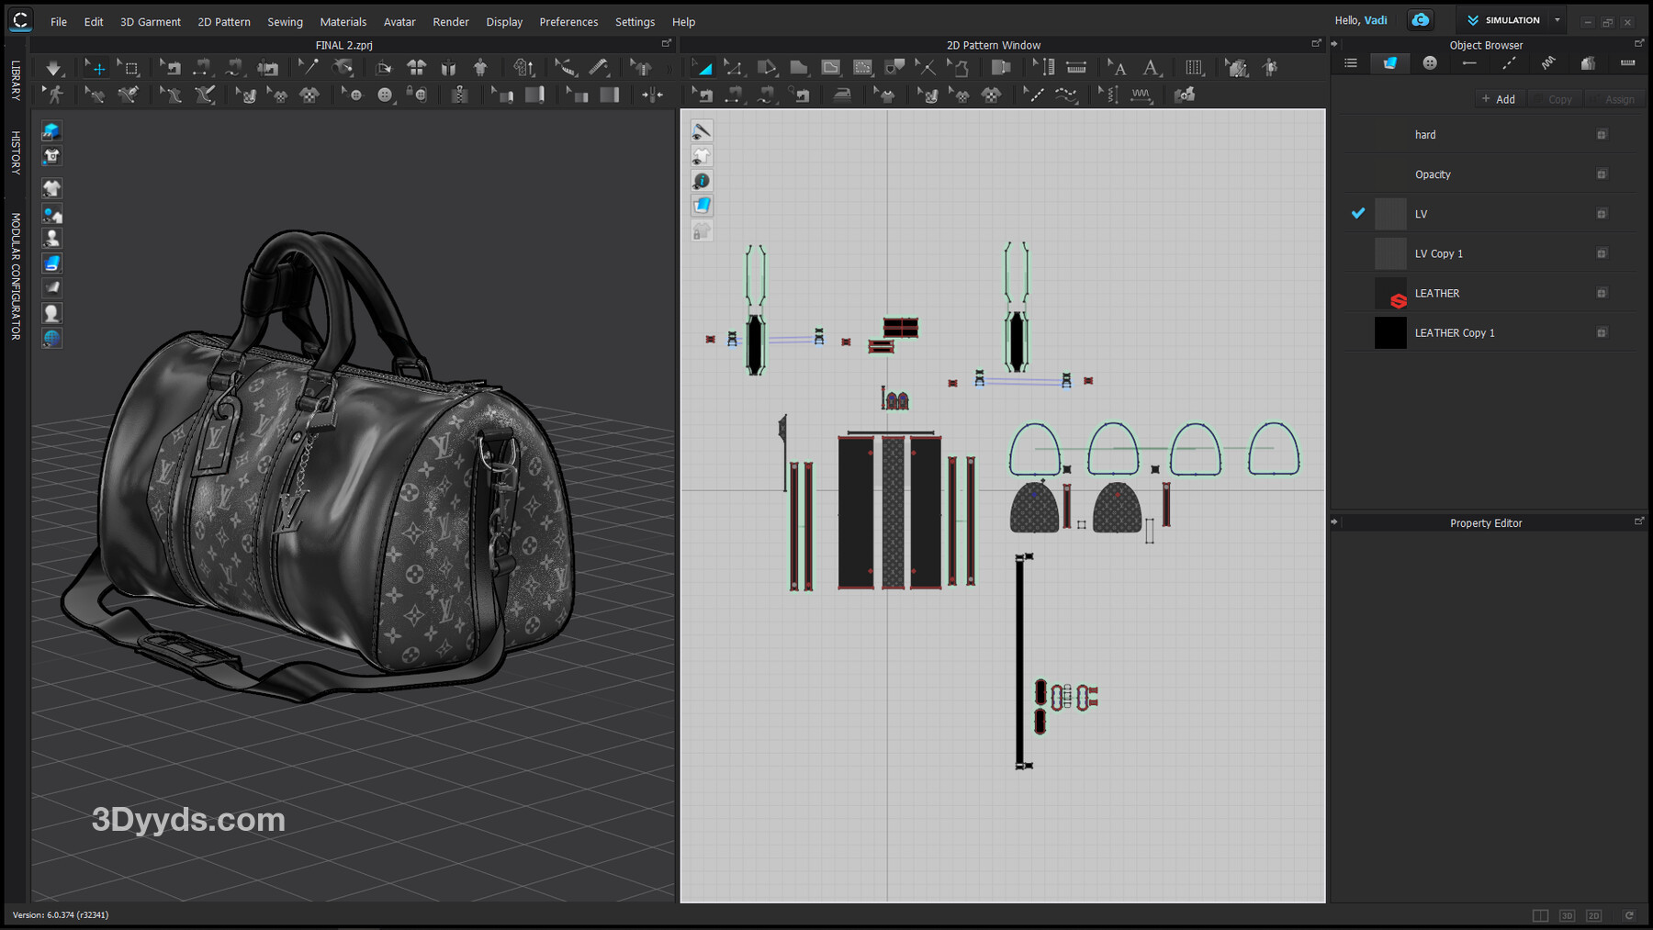Screen dimensions: 1653x930
Task: Toggle the blue fabric surface icon in 2D window
Action: click(x=702, y=206)
